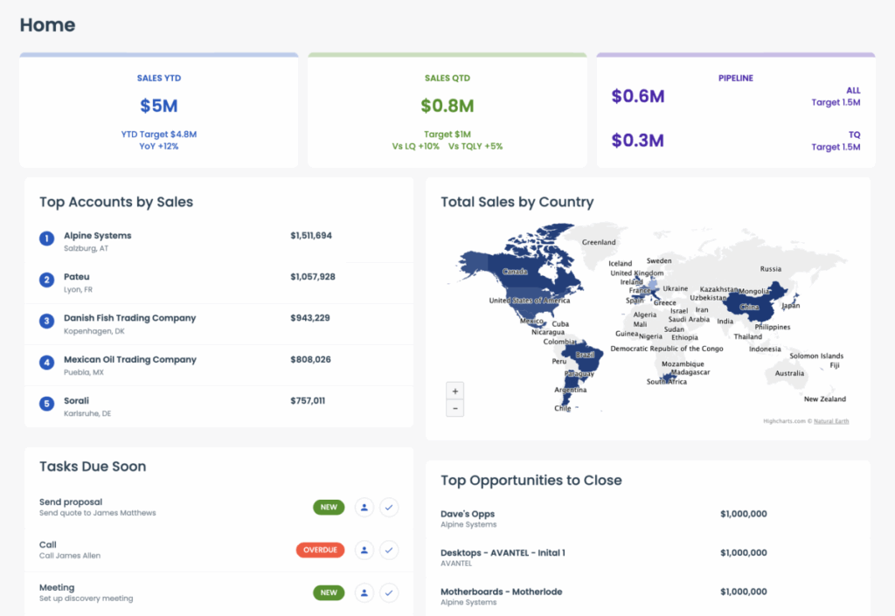Click the Pipeline TQ $0.3M value
Image resolution: width=895 pixels, height=616 pixels.
(x=637, y=141)
